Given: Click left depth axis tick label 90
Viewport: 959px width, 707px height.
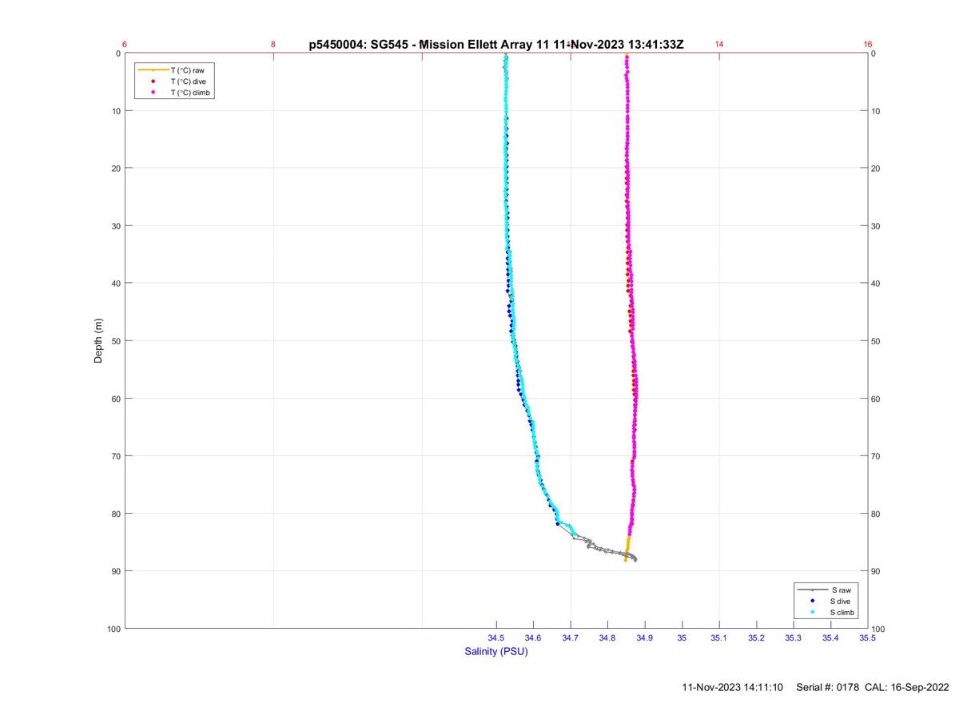Looking at the screenshot, I should click(116, 571).
